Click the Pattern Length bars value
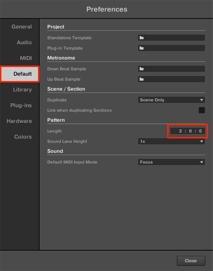The image size is (213, 271). coord(180,131)
